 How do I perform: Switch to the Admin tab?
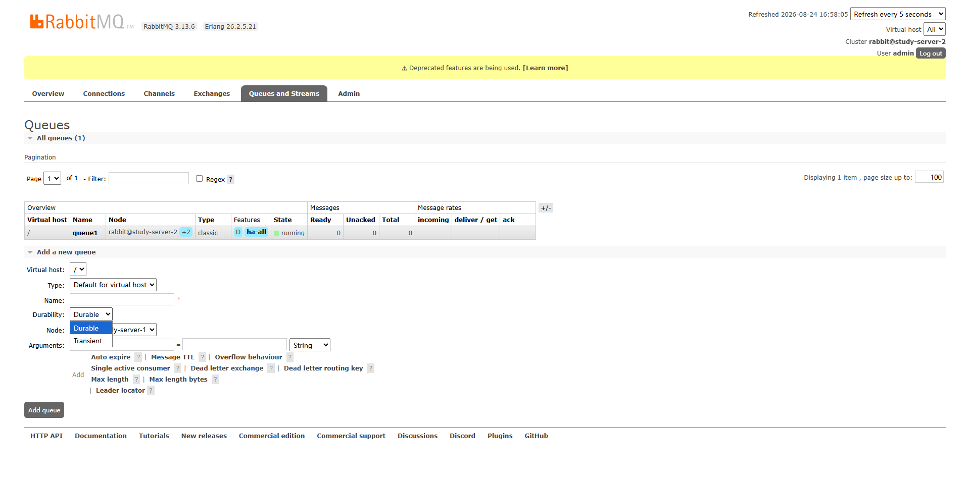[x=349, y=93]
